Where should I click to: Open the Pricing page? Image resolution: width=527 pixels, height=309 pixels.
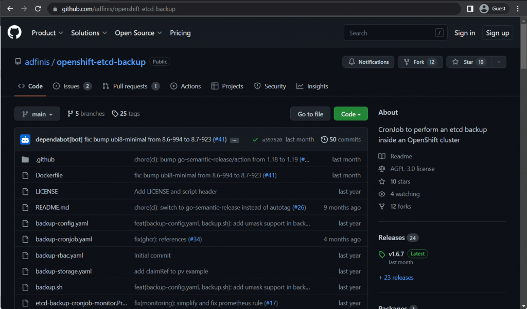180,33
